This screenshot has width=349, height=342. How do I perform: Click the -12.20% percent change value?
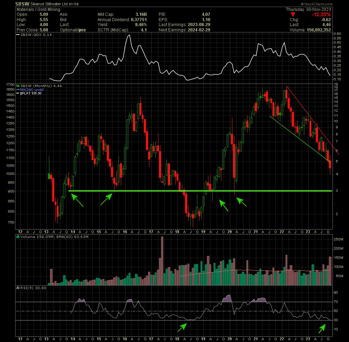tap(322, 14)
